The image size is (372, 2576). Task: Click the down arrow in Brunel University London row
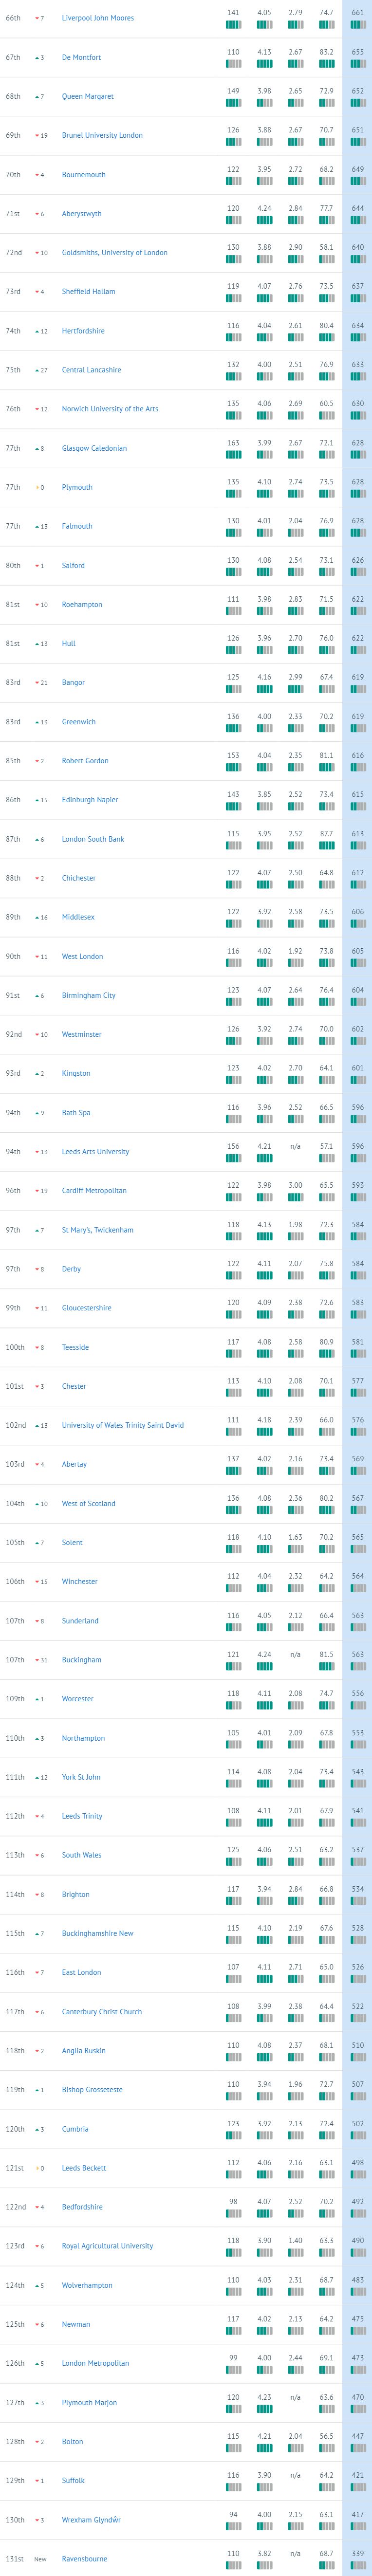(37, 136)
